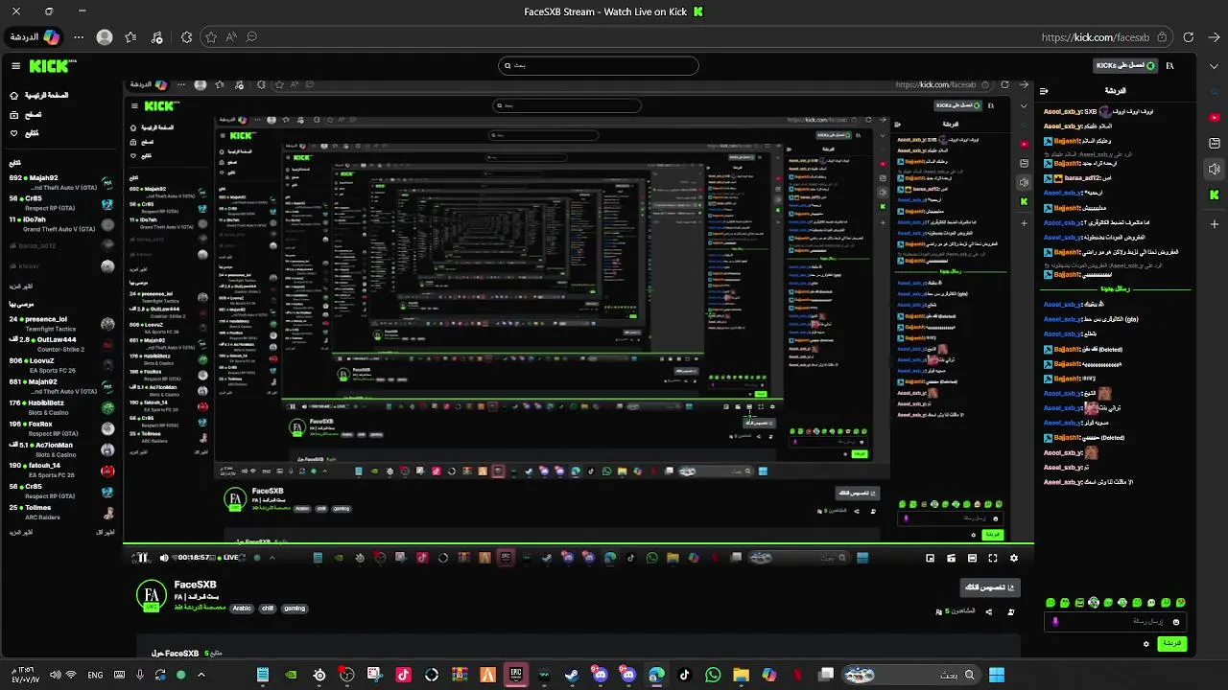Switch stream to theater mode
Viewport: 1228px width, 690px height.
(x=972, y=558)
